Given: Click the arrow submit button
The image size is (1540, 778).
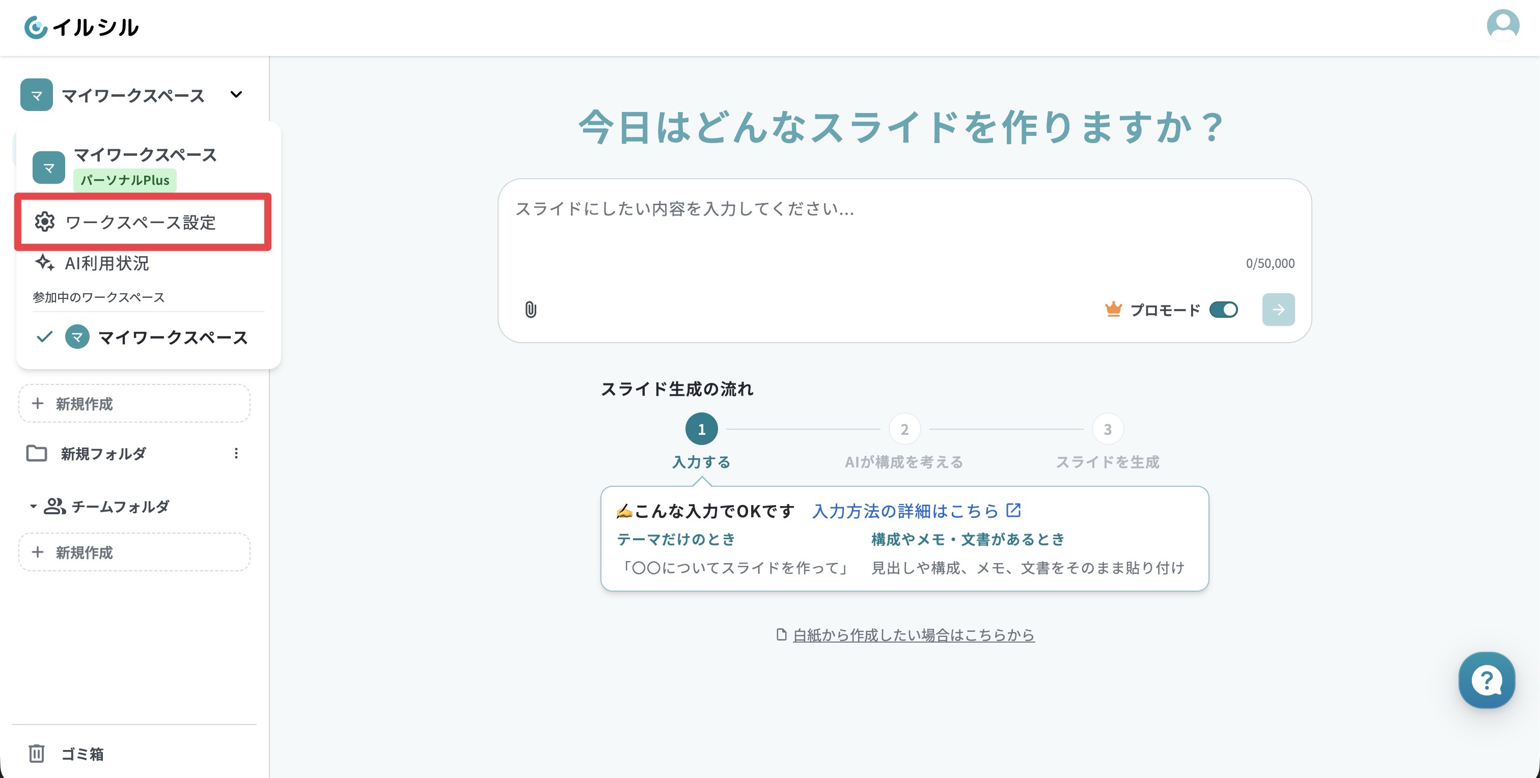Looking at the screenshot, I should [x=1278, y=310].
